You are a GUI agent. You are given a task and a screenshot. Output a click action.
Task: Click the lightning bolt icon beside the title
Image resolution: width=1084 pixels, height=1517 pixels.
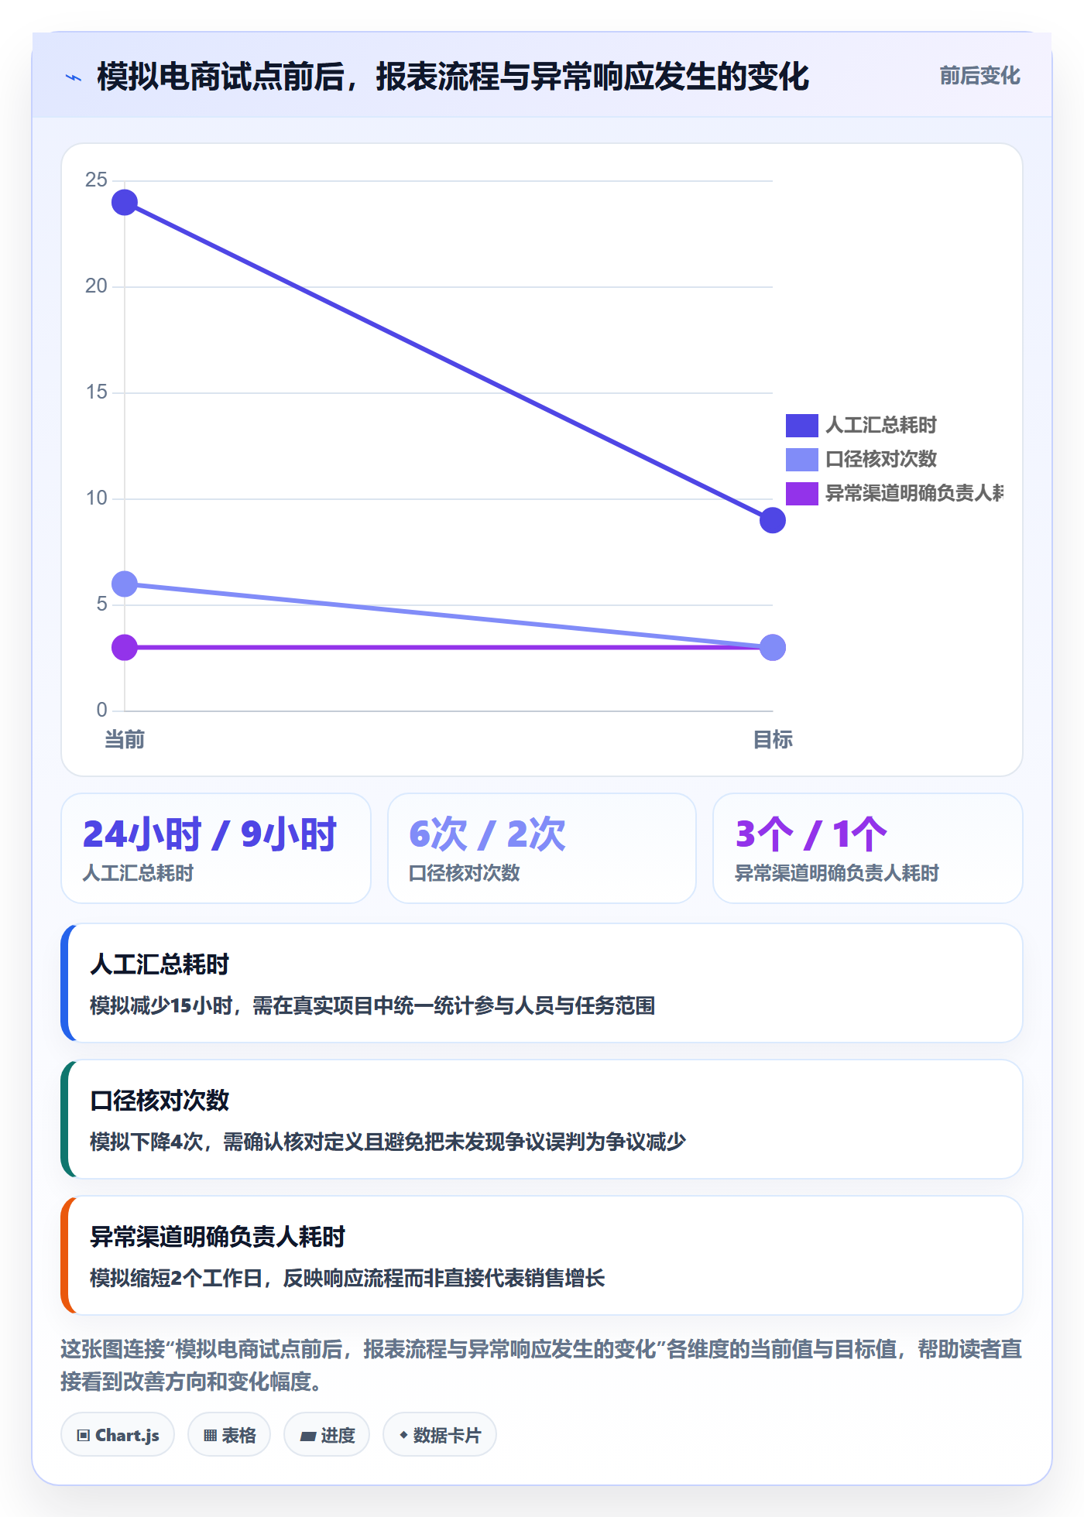tap(74, 77)
